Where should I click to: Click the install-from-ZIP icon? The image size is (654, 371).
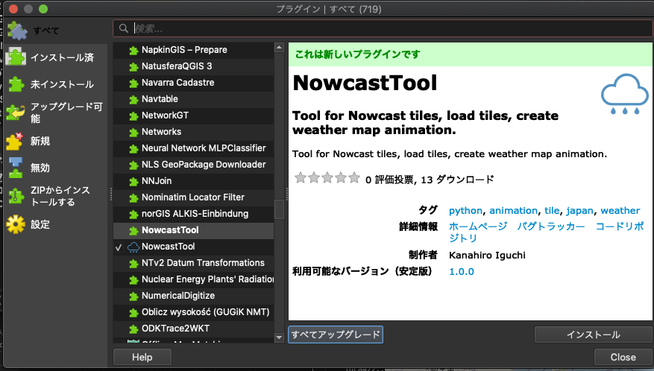pos(16,196)
